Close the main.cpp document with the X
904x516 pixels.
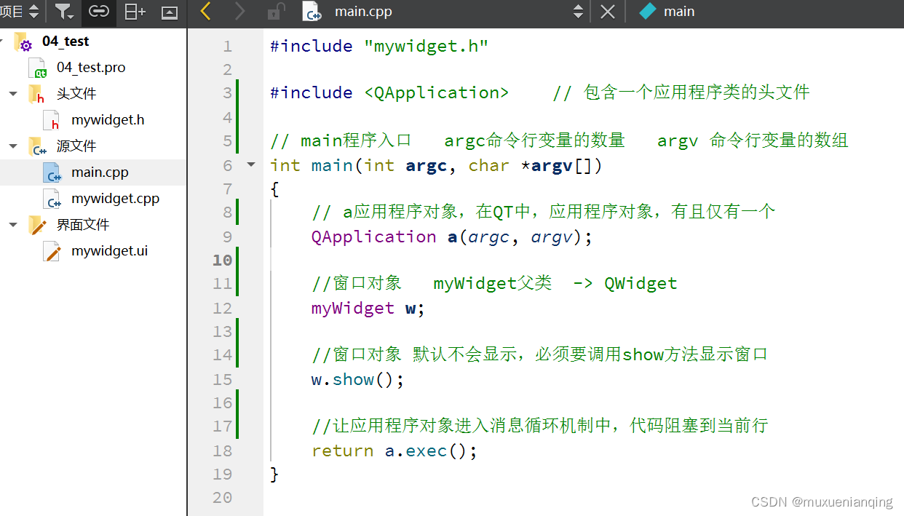[x=608, y=12]
